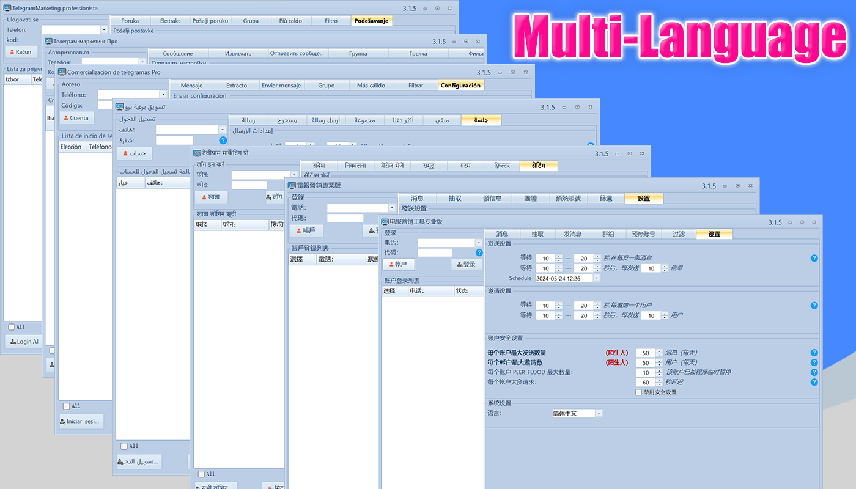The width and height of the screenshot is (856, 489).
Task: Minimize the Телеграм-маркетинг Про window
Action: pos(454,41)
